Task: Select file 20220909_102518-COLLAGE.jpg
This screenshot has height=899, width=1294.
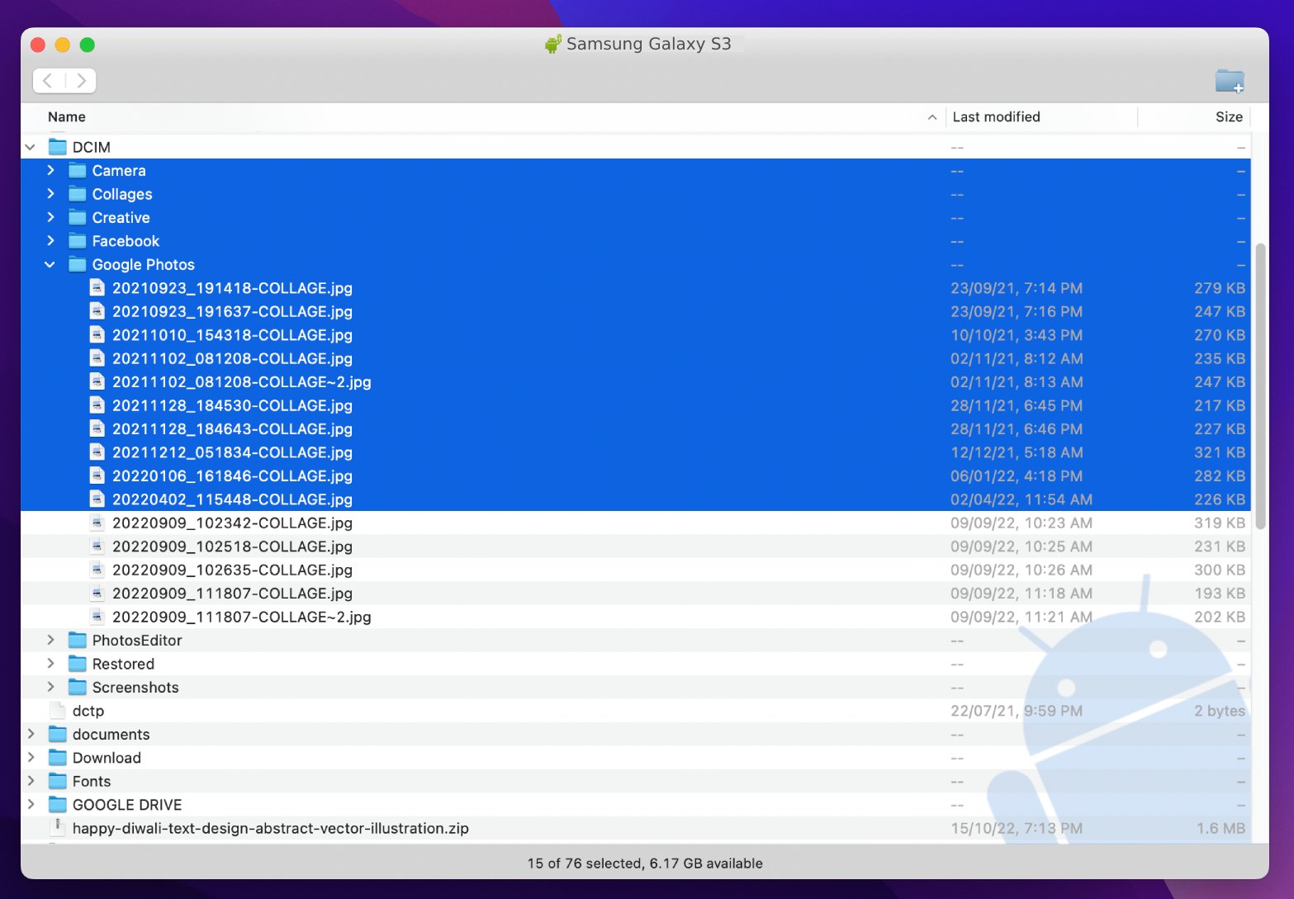Action: point(232,546)
